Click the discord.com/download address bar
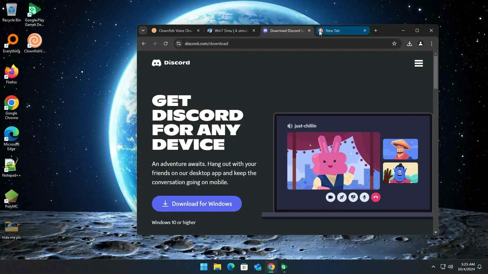This screenshot has height=274, width=488. pyautogui.click(x=287, y=44)
